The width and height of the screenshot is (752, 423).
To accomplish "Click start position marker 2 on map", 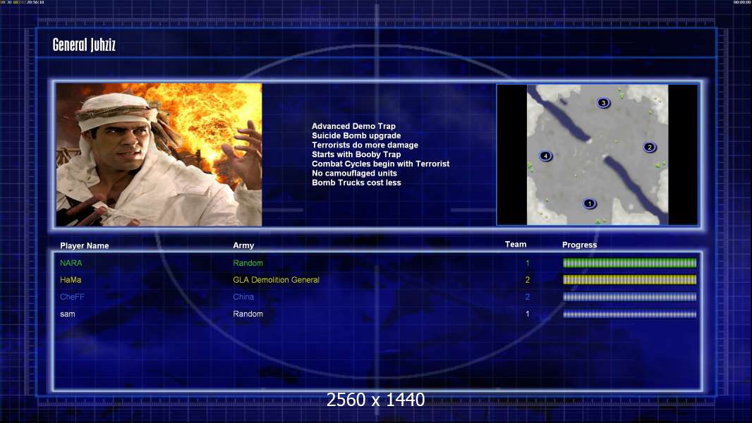I will coord(650,147).
